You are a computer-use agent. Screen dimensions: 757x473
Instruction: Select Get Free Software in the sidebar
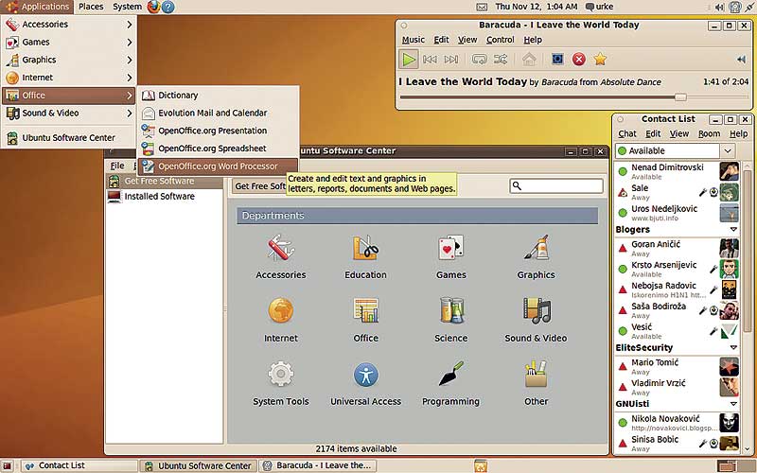click(x=164, y=181)
